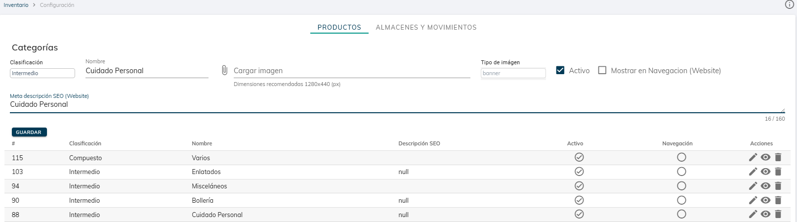Delete the Enlatados category with trash icon
797x222 pixels.
pos(778,172)
